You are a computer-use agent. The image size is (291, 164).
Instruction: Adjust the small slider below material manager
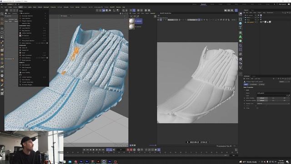[153, 145]
